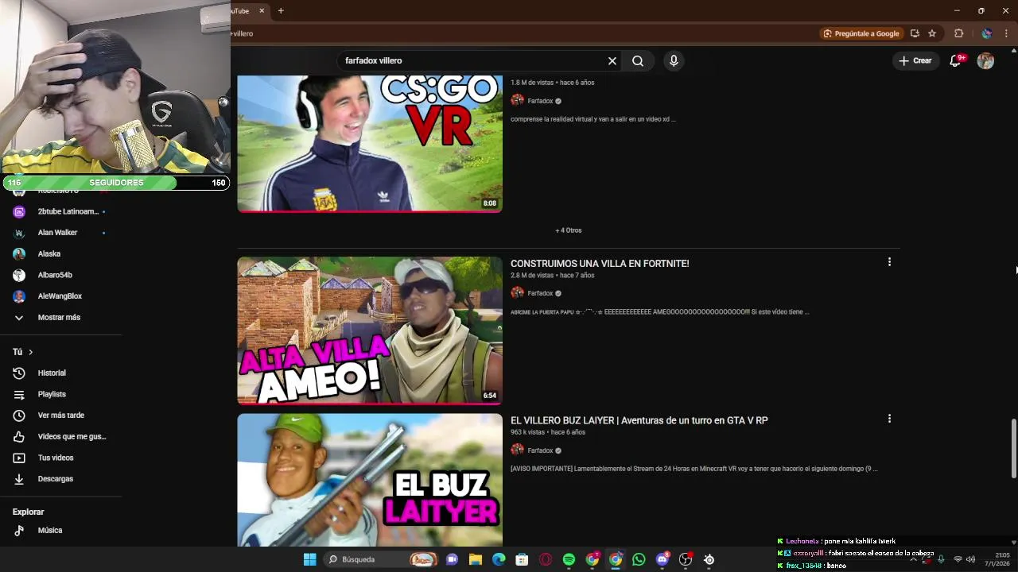Click the Ver más tarde clock icon
Screen dimensions: 1018x572
(x=19, y=415)
